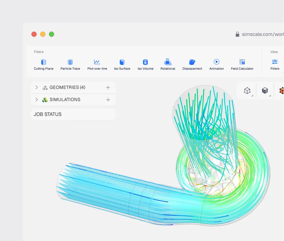Screen dimensions: 284x241
Task: Click the lock icon in address bar
Action: [237, 34]
